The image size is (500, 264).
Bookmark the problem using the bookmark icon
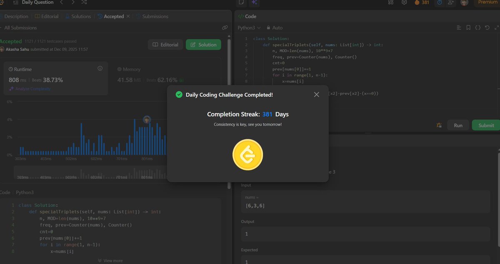click(468, 27)
